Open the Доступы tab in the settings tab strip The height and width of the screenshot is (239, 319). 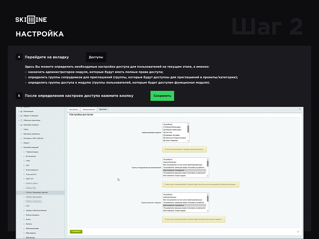[x=103, y=109]
